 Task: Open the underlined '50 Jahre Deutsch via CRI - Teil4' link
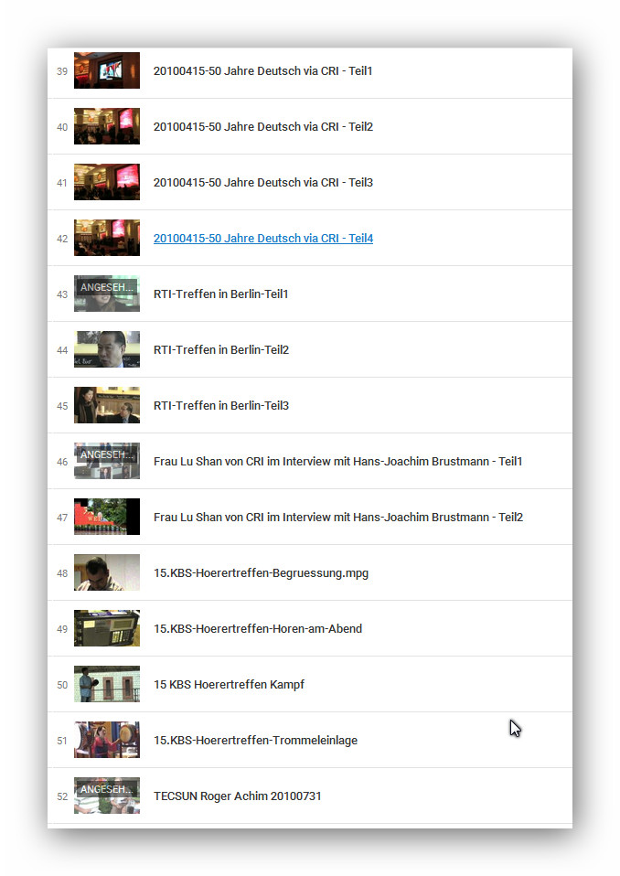262,239
